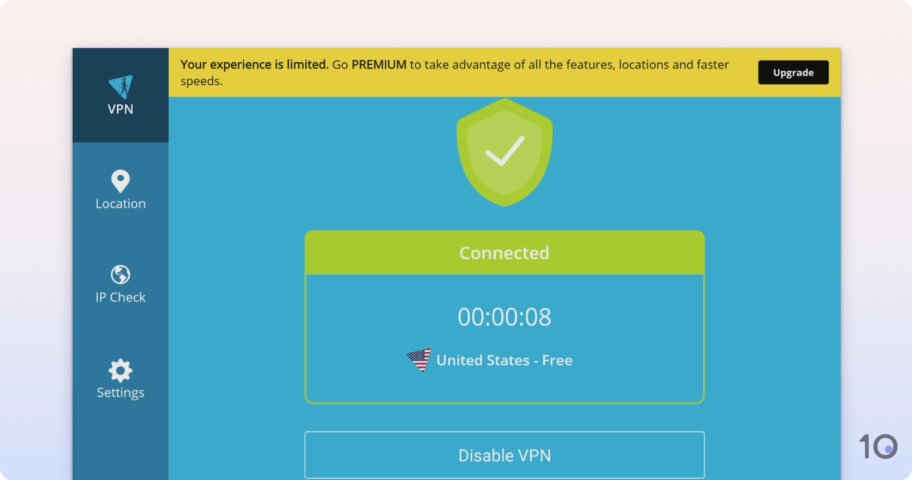Click the 00:00:08 connection timer
912x480 pixels.
504,317
